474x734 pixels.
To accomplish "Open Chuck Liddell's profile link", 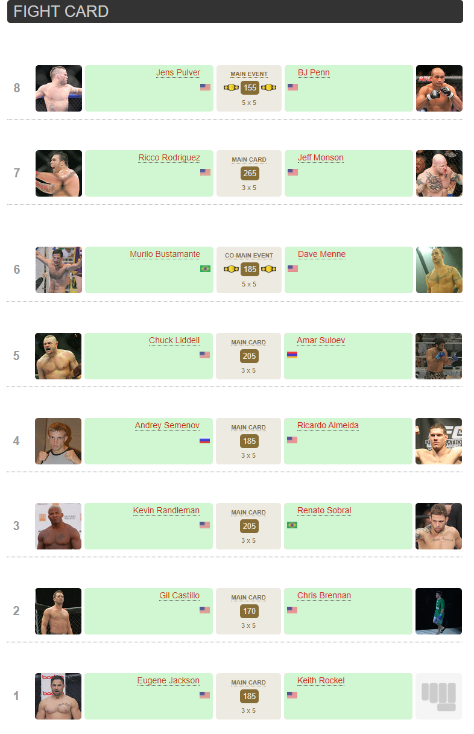I will click(174, 340).
